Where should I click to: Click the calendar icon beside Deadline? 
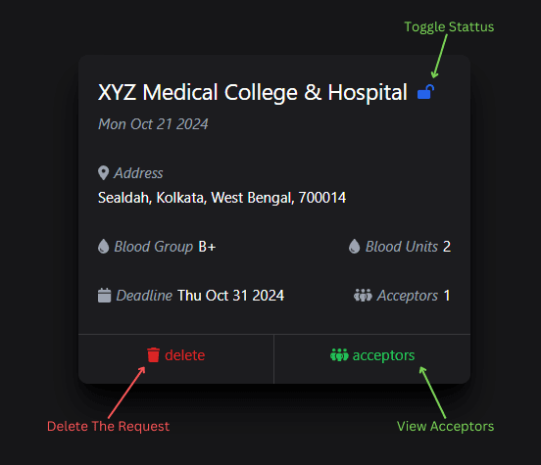104,296
